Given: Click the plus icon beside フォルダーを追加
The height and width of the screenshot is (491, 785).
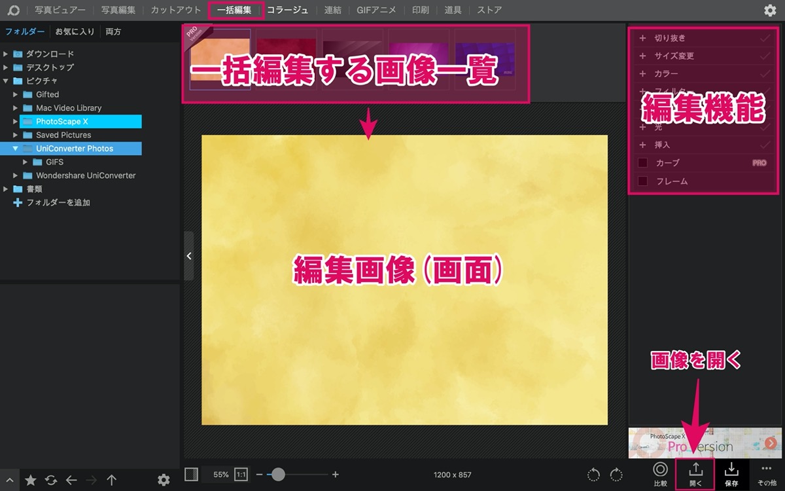Looking at the screenshot, I should (18, 202).
